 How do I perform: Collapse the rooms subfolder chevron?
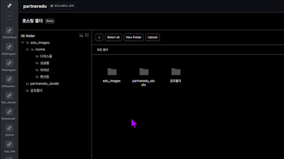28,49
